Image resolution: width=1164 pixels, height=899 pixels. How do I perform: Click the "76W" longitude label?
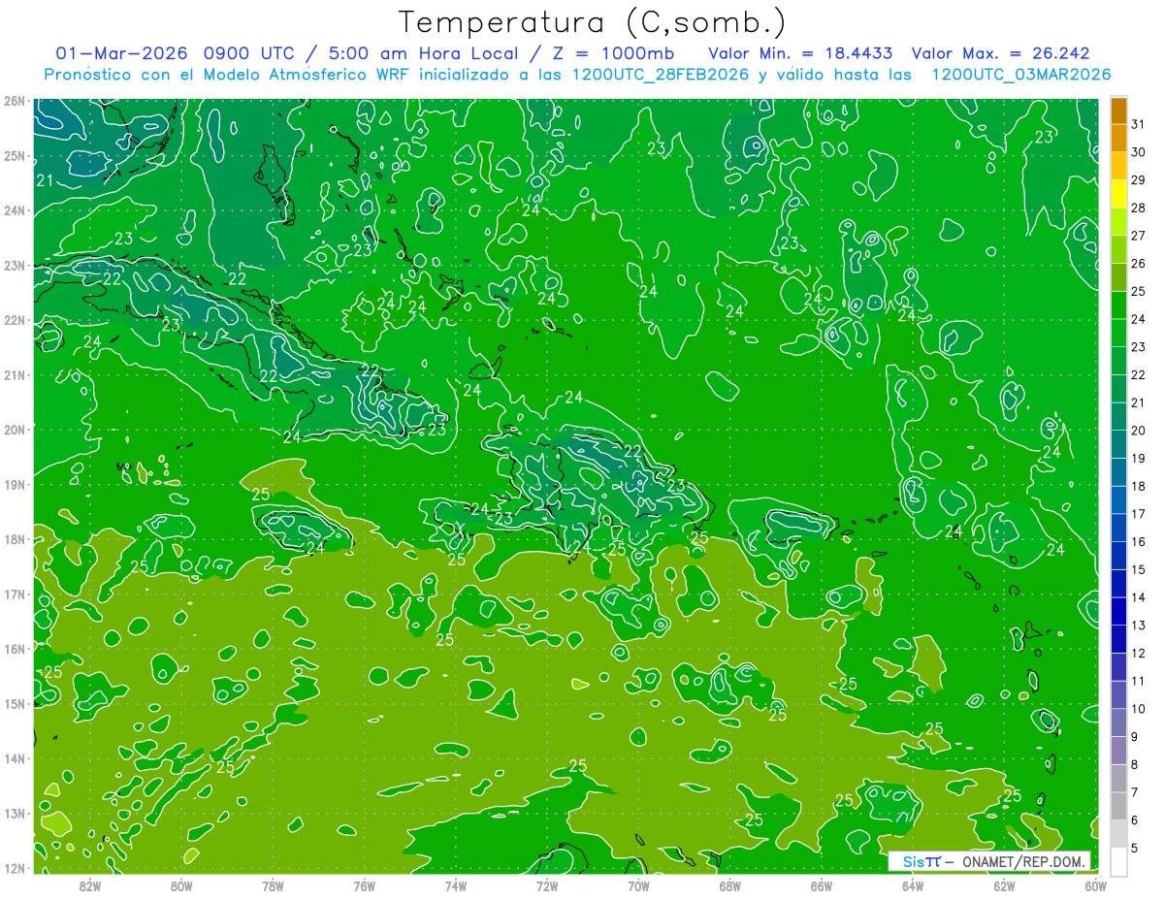[x=364, y=885]
